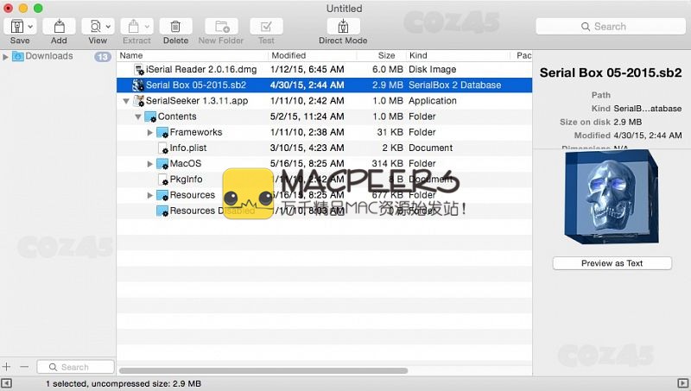691x391 pixels.
Task: Click the Test toolbar icon
Action: [x=266, y=27]
